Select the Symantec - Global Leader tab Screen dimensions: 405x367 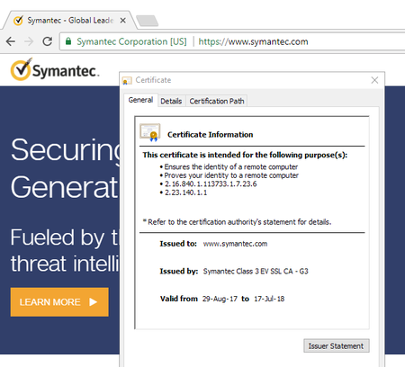[x=70, y=21]
